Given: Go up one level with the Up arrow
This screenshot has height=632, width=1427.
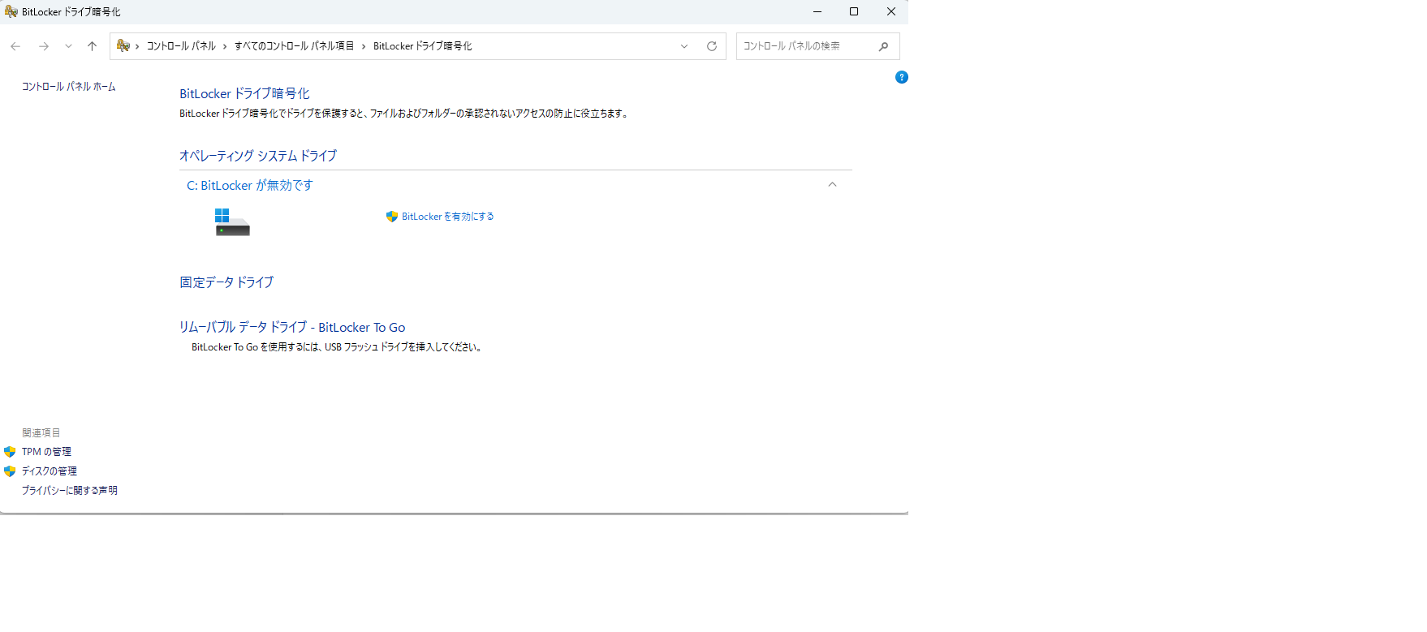Looking at the screenshot, I should coord(92,46).
